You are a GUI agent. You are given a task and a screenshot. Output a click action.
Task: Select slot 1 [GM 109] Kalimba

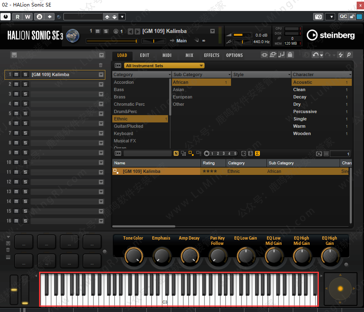[55, 74]
